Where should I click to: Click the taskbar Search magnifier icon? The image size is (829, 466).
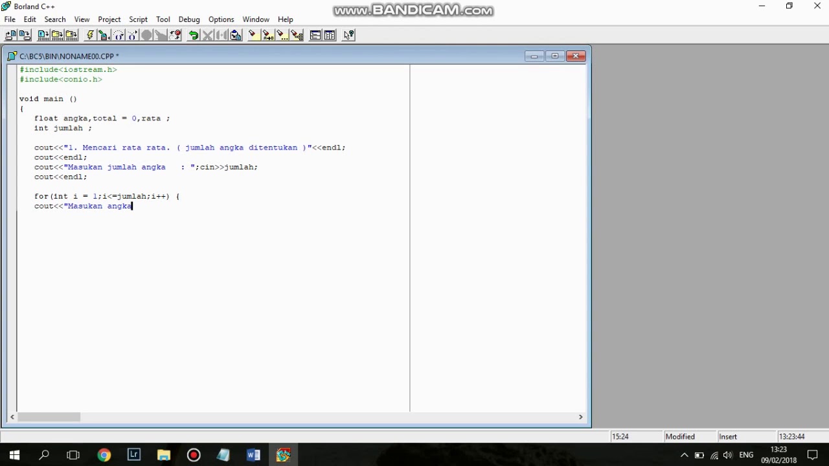click(x=44, y=455)
